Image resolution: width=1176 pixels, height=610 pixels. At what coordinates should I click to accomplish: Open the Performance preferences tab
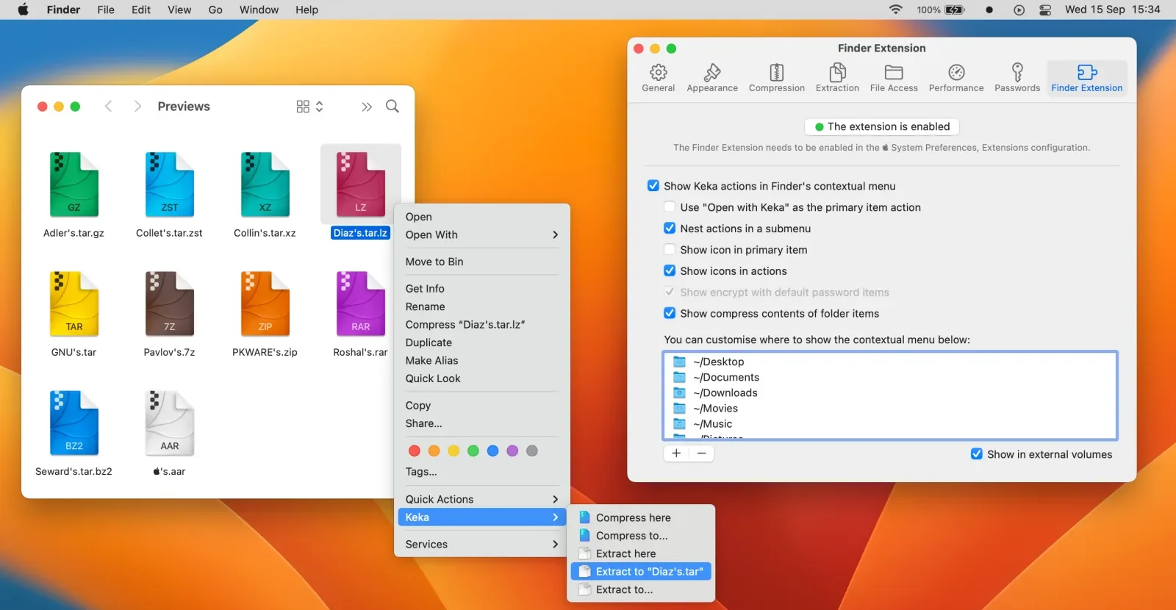click(956, 77)
